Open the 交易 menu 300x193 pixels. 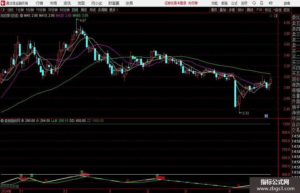129,3
